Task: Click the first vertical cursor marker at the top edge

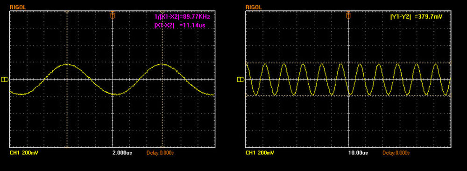Action: 67,12
